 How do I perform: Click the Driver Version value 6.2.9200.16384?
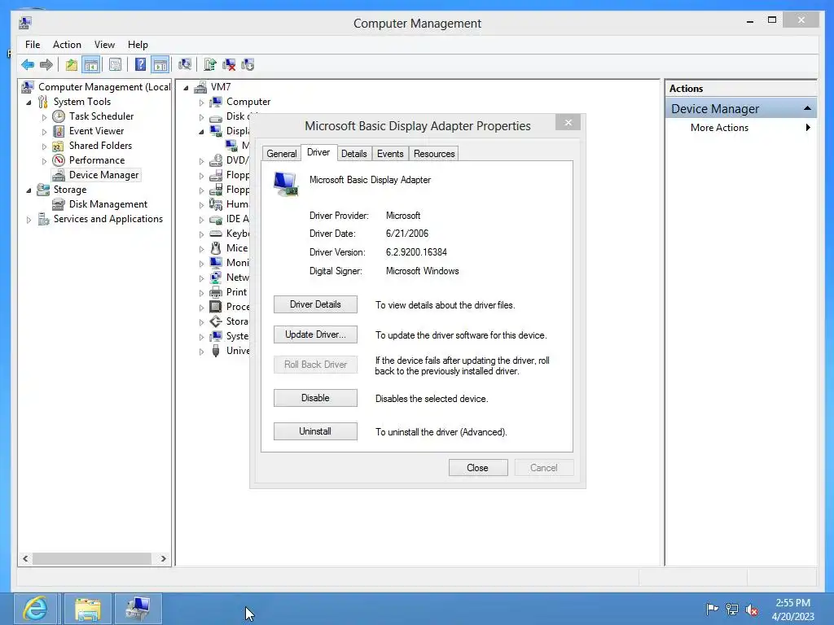coord(416,252)
